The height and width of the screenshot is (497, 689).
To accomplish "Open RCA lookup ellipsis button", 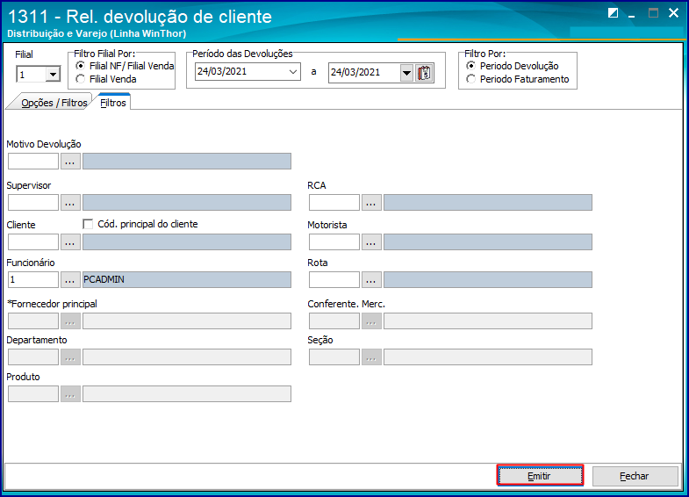I will pos(371,203).
